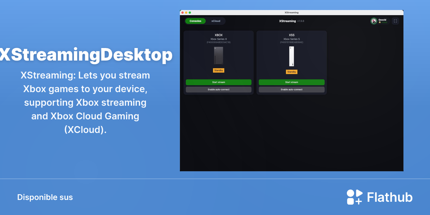Click the Xbox Series S label
Image resolution: width=430 pixels, height=215 pixels.
coord(292,39)
